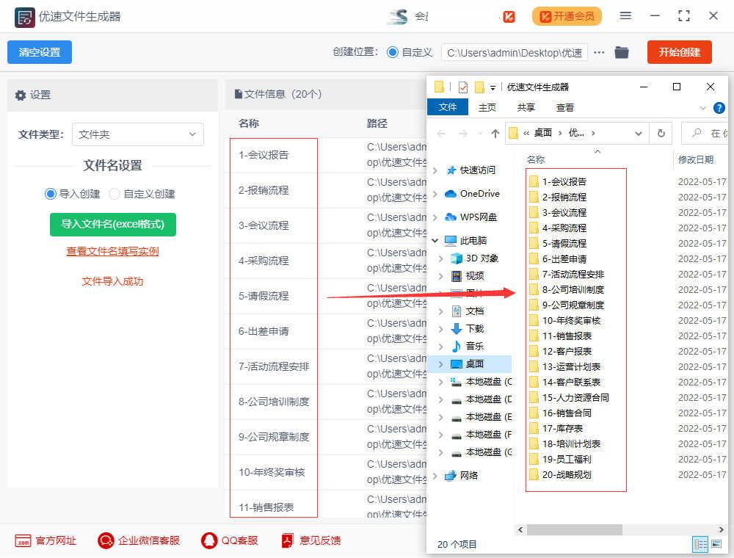Click the Explorer search magnifier icon
Image resolution: width=734 pixels, height=558 pixels.
696,133
